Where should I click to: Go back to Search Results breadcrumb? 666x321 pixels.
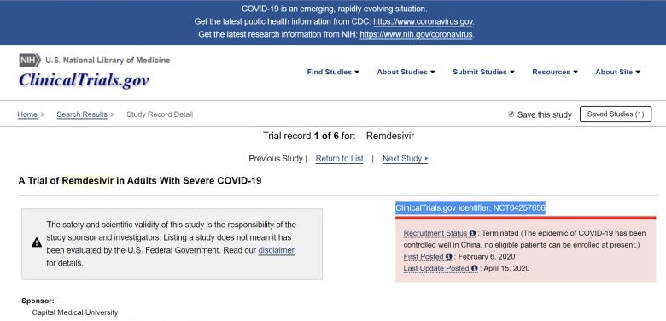click(82, 114)
